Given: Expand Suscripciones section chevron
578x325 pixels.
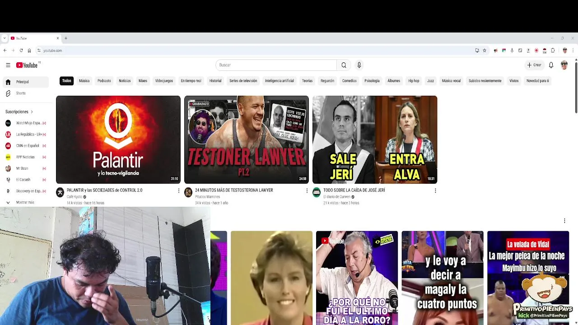Looking at the screenshot, I should coord(32,111).
